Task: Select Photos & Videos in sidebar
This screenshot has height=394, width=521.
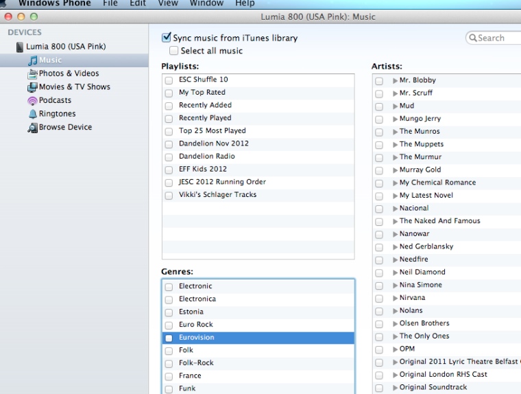Action: 69,73
